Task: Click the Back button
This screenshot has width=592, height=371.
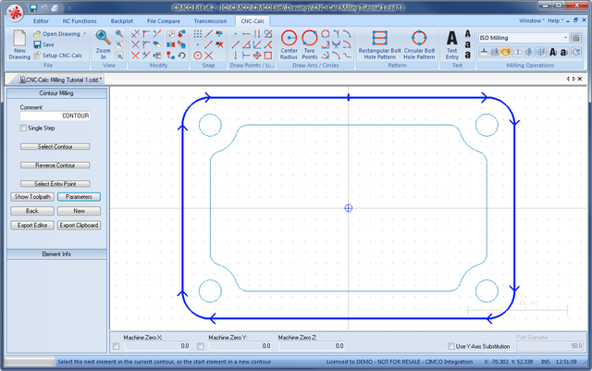Action: point(32,211)
